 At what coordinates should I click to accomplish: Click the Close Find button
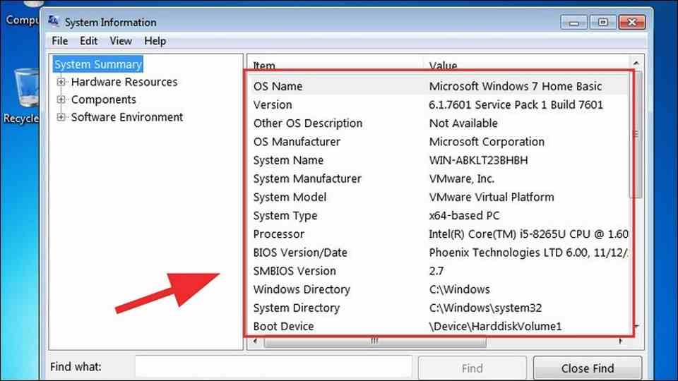587,368
